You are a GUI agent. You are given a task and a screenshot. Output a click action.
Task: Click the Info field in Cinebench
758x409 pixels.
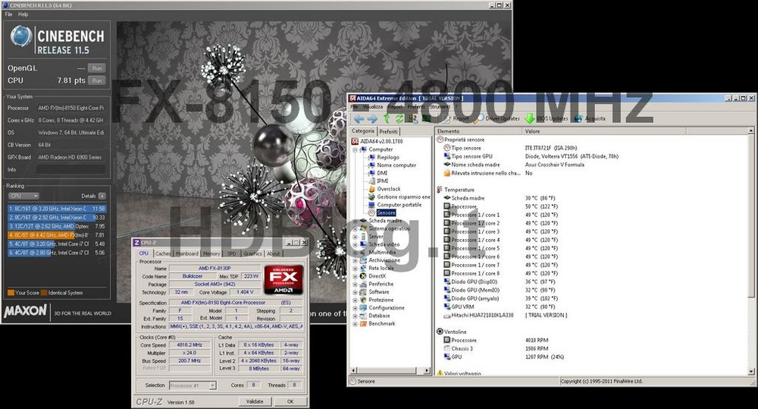71,169
